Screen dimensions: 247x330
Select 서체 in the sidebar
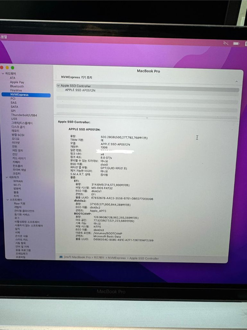click(17, 232)
